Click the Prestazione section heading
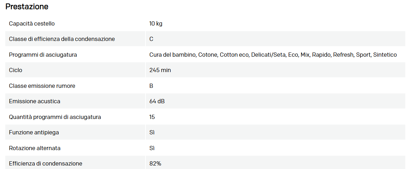Image resolution: width=413 pixels, height=169 pixels. tap(27, 7)
